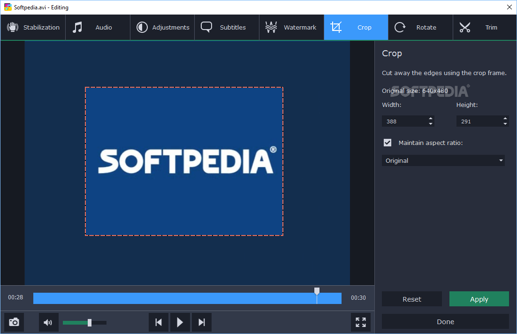Close the Editing window
Image resolution: width=517 pixels, height=334 pixels.
[509, 7]
